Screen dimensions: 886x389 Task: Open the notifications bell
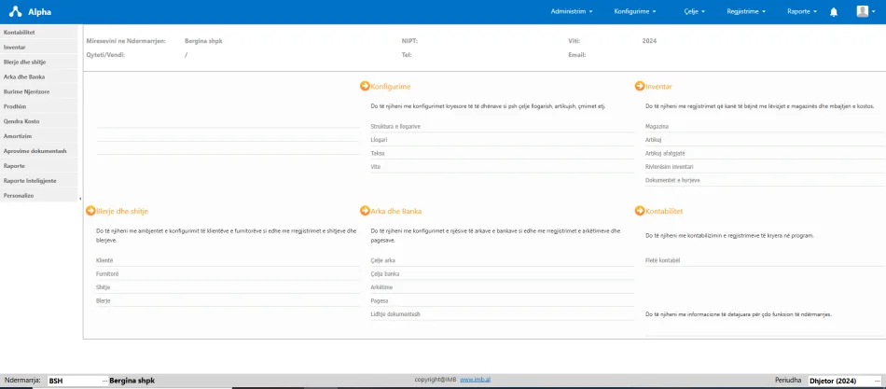point(834,12)
